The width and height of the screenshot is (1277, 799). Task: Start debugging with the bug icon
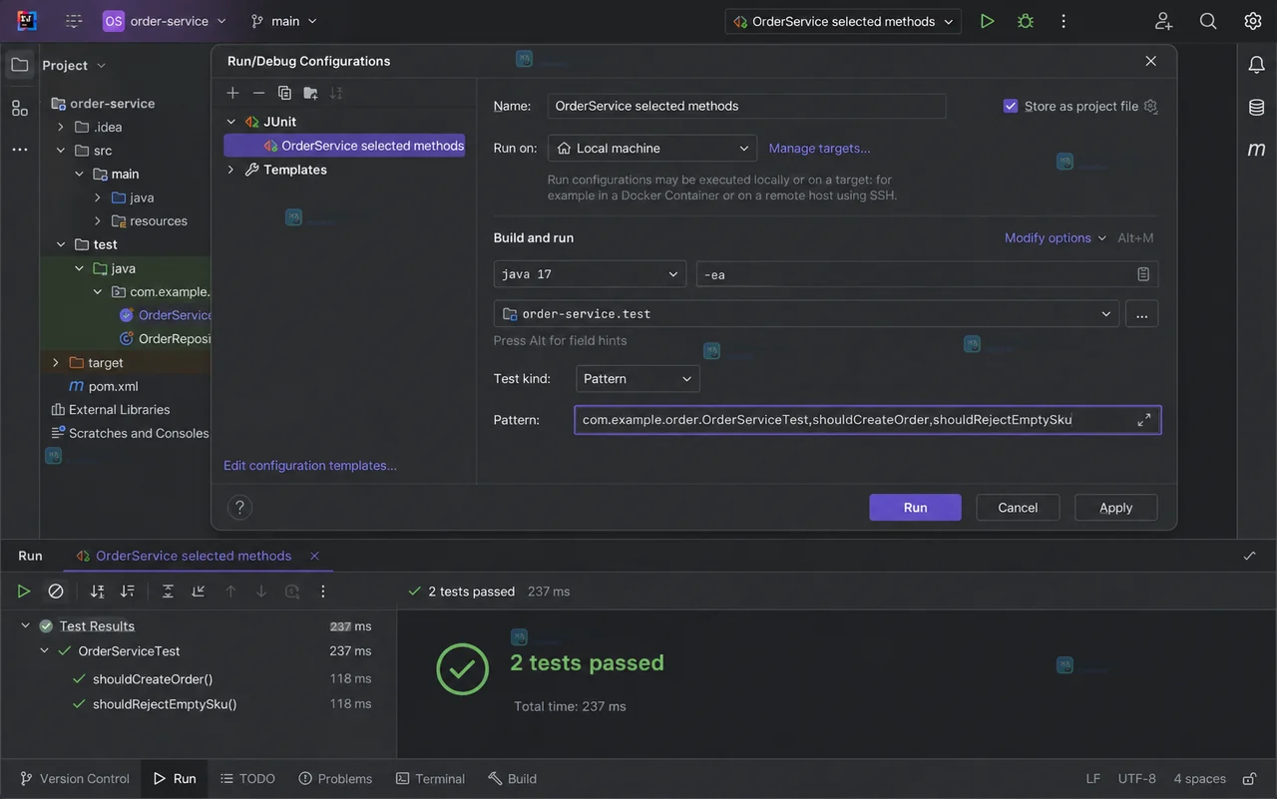click(1025, 21)
